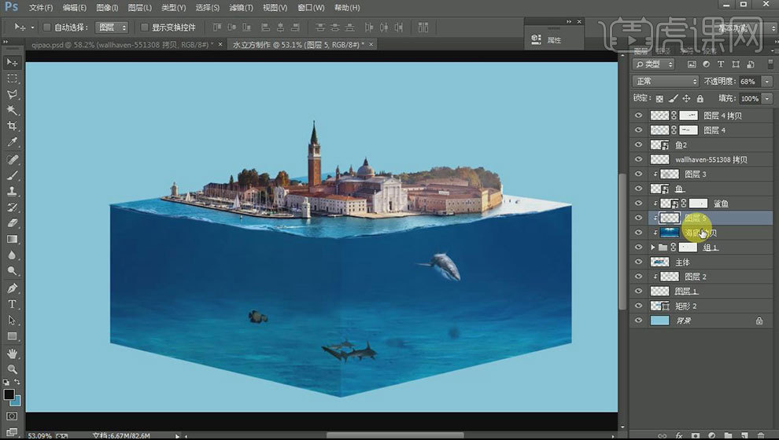
Task: Select the Hand tool
Action: pyautogui.click(x=12, y=353)
